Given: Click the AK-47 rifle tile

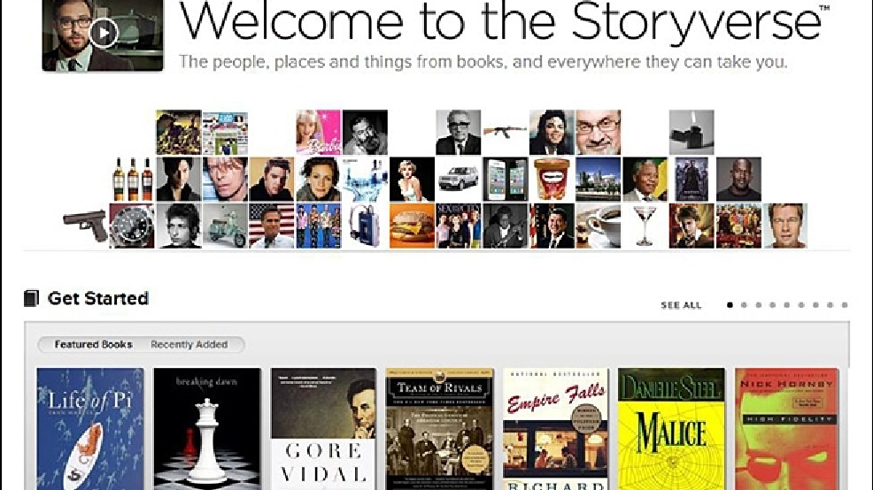Looking at the screenshot, I should (505, 133).
